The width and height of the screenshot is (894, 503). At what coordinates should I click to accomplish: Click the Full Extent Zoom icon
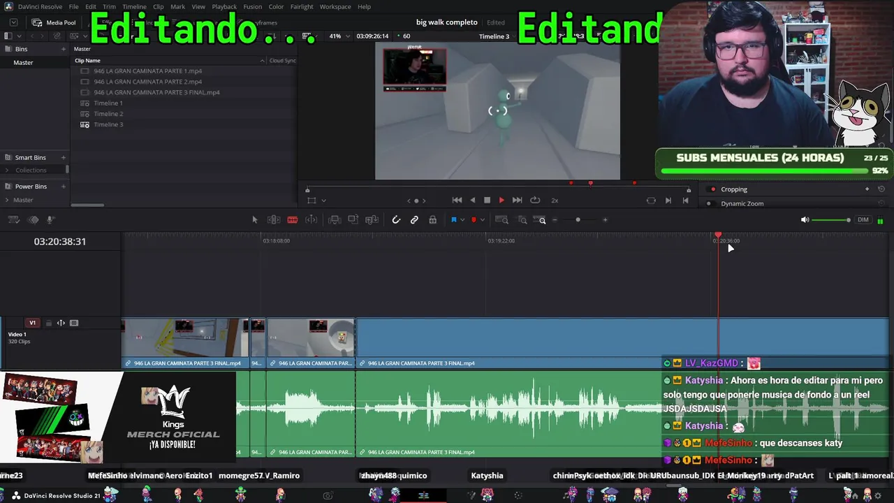[x=501, y=220]
